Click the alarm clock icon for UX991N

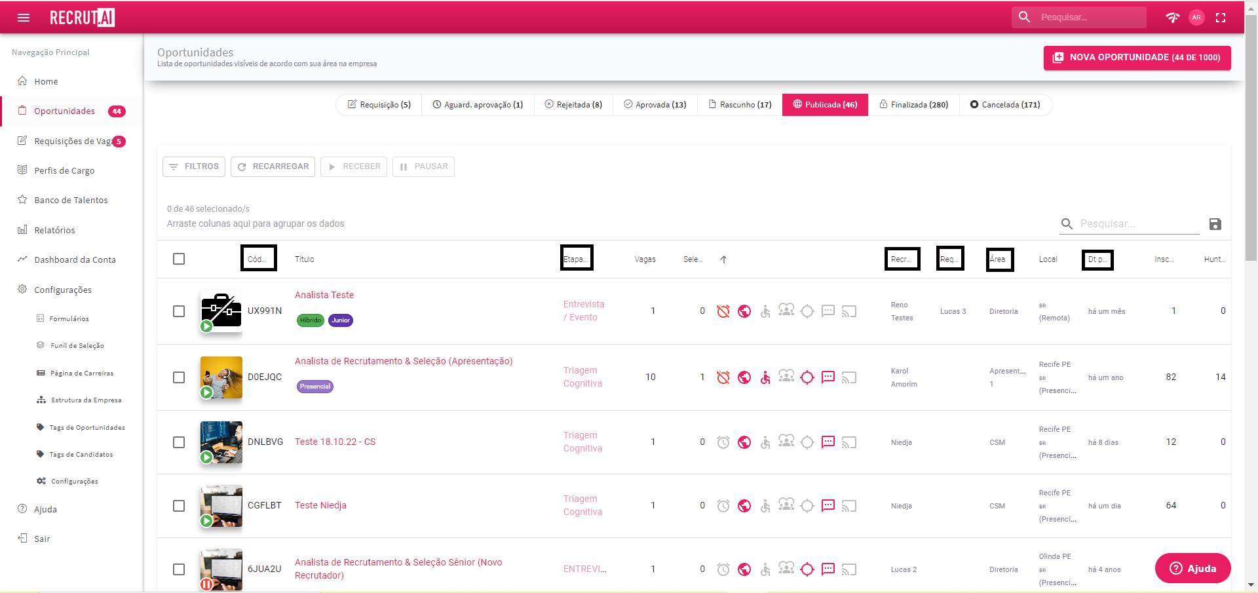(723, 311)
